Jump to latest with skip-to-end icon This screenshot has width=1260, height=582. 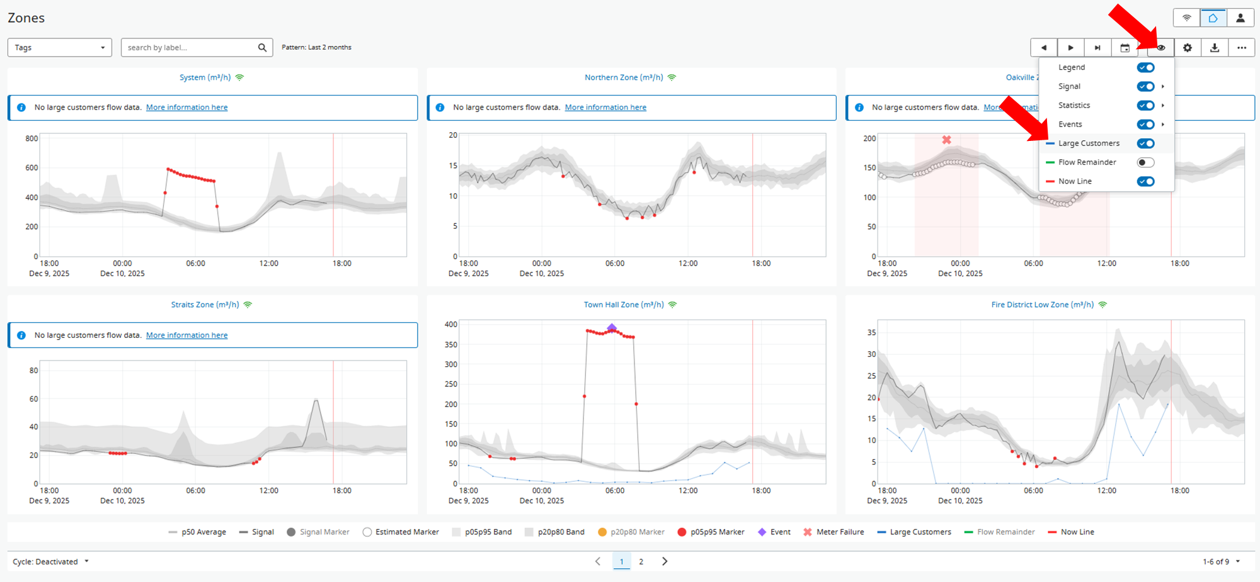pos(1097,48)
